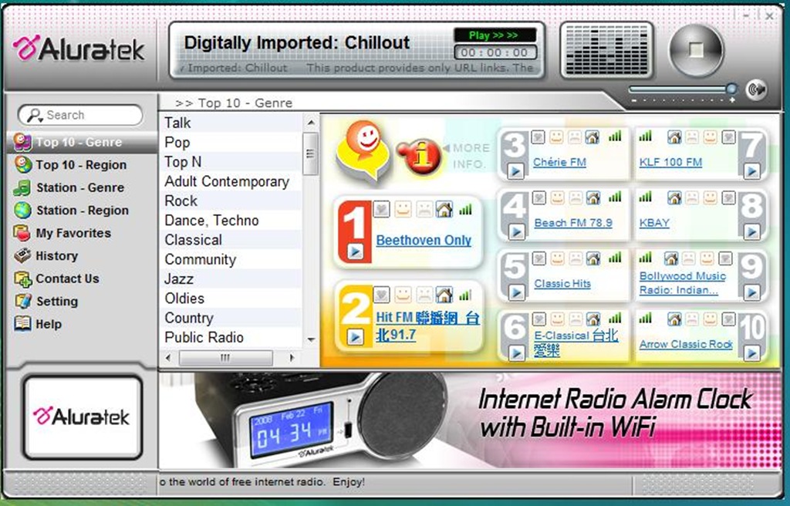This screenshot has height=506, width=790.
Task: Play station number 1 Beethoven Only
Action: 355,251
